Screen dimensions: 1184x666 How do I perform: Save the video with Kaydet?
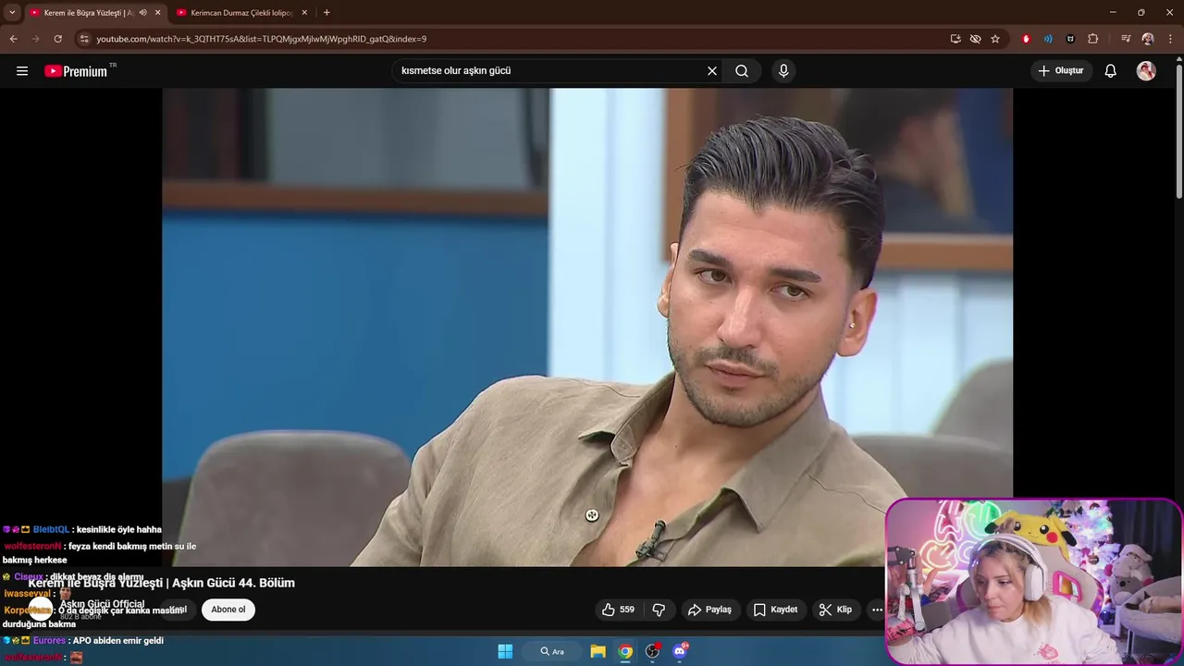[x=775, y=610]
